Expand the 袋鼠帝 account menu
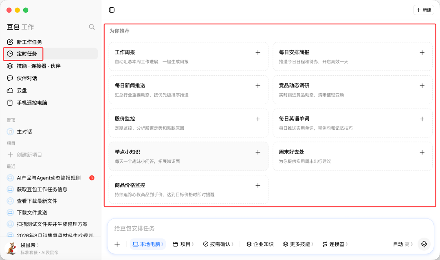 (29, 245)
